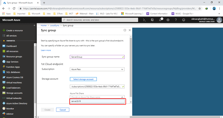Maximize the Sync group blade
Image resolution: width=223 pixels, height=118 pixels.
125,30
